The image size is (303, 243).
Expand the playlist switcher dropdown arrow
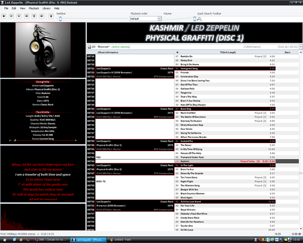click(301, 47)
